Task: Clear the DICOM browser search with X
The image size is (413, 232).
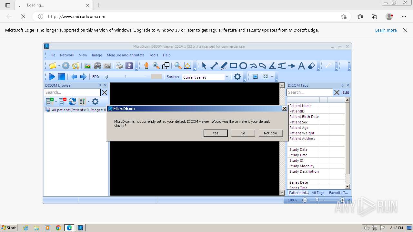Action: point(105,92)
